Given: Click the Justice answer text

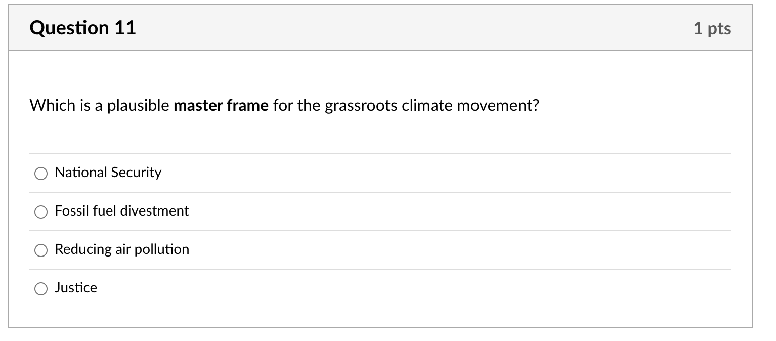Looking at the screenshot, I should pyautogui.click(x=76, y=288).
